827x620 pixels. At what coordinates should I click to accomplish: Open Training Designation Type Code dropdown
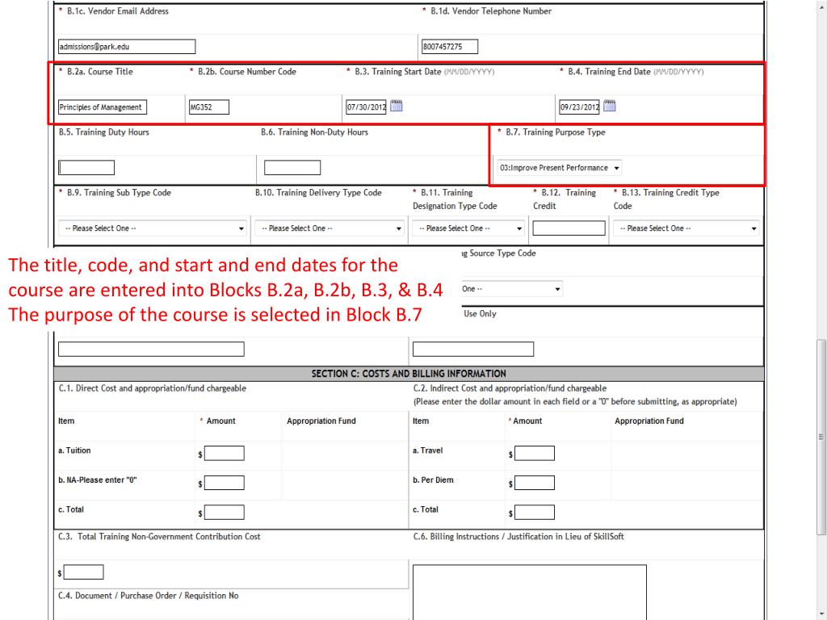pyautogui.click(x=468, y=228)
